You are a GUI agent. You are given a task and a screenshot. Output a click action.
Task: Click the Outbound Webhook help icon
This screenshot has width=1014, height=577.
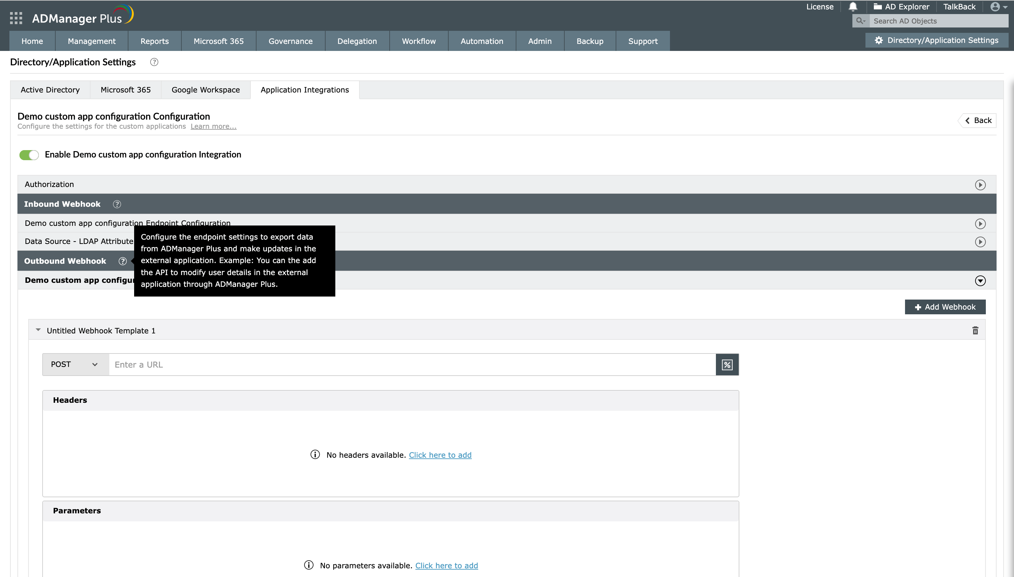point(122,261)
